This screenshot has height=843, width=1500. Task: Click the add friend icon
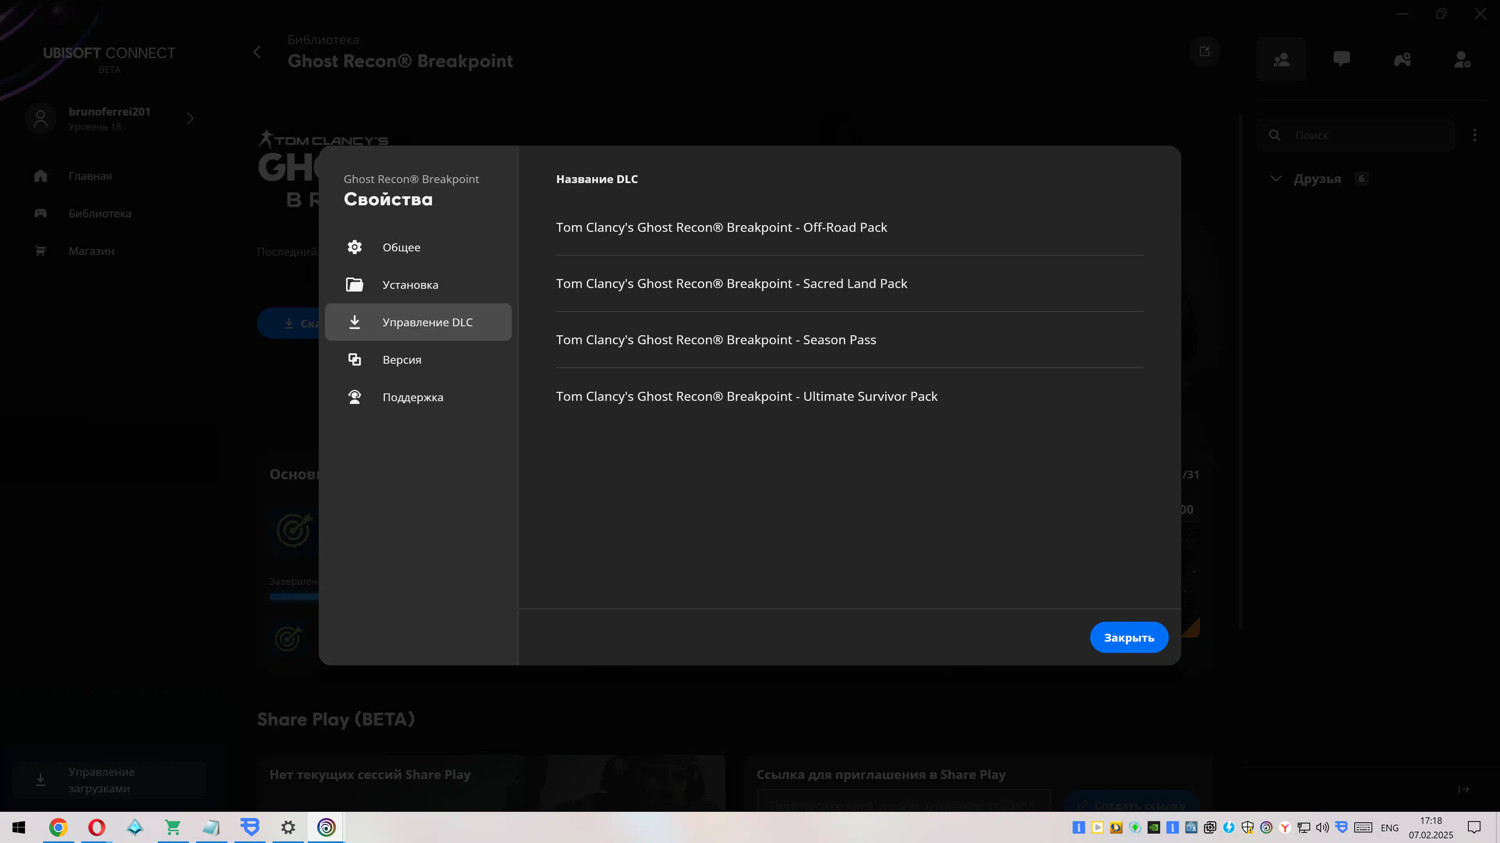click(x=1462, y=59)
